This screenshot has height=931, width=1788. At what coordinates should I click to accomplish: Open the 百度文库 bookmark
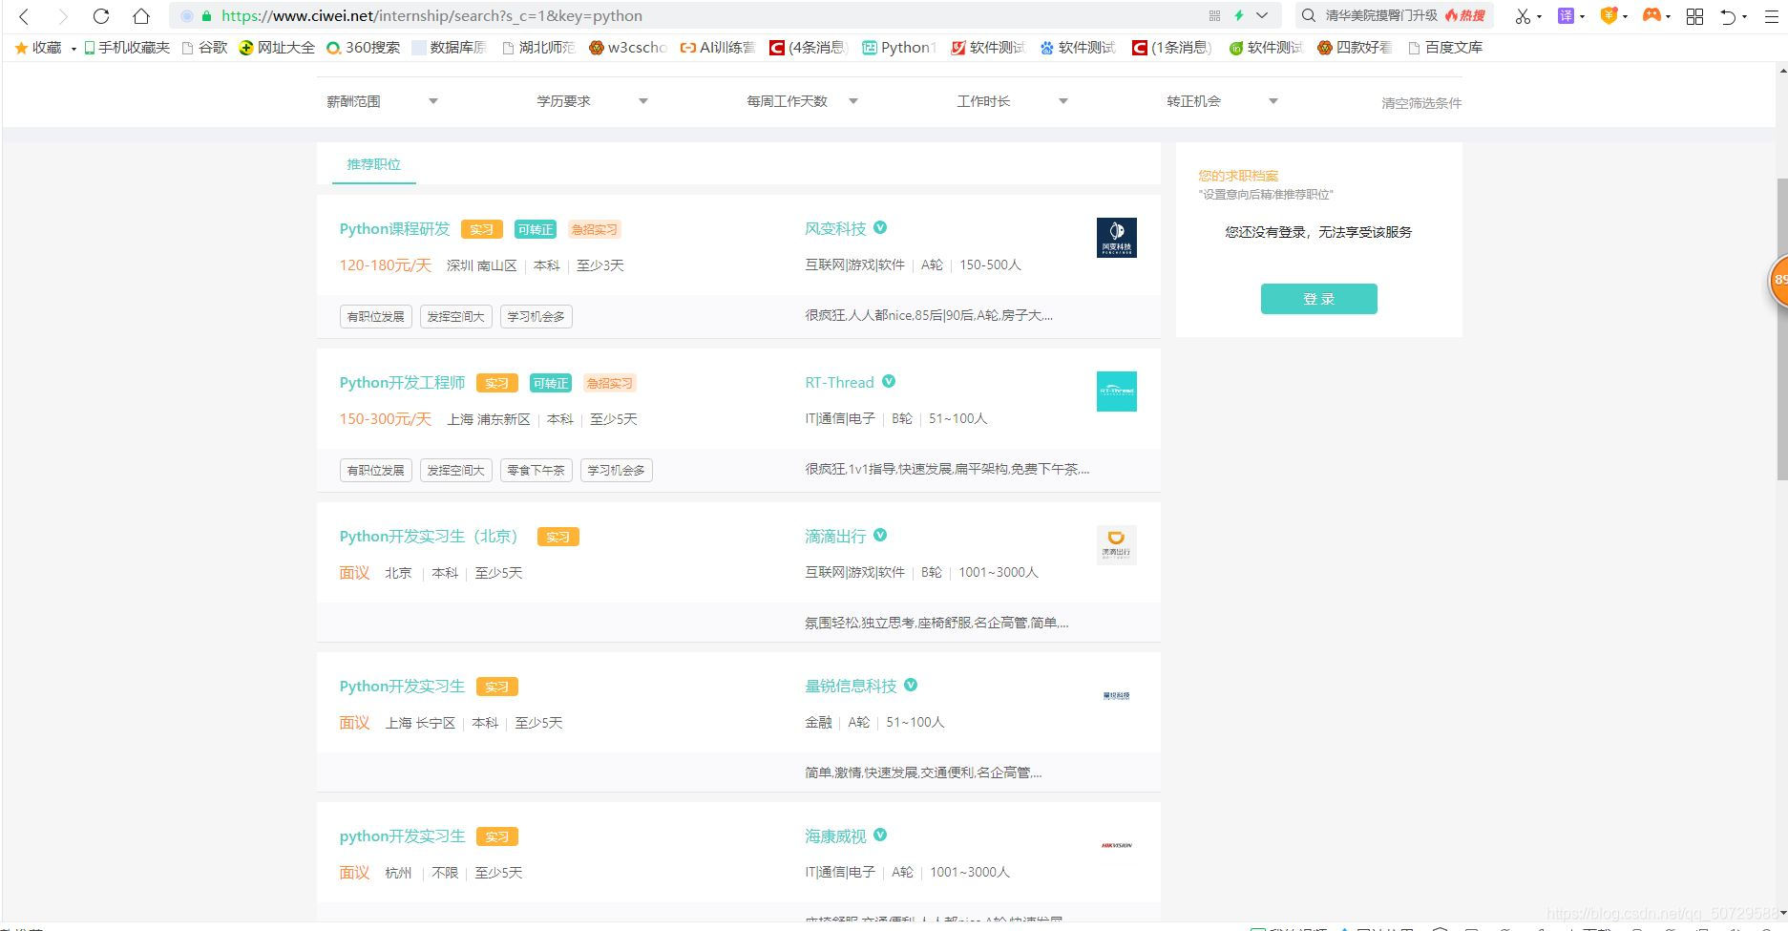click(1445, 48)
